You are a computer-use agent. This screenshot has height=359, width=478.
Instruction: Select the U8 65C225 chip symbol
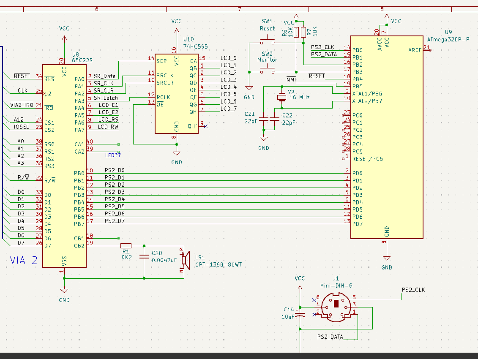pos(64,169)
